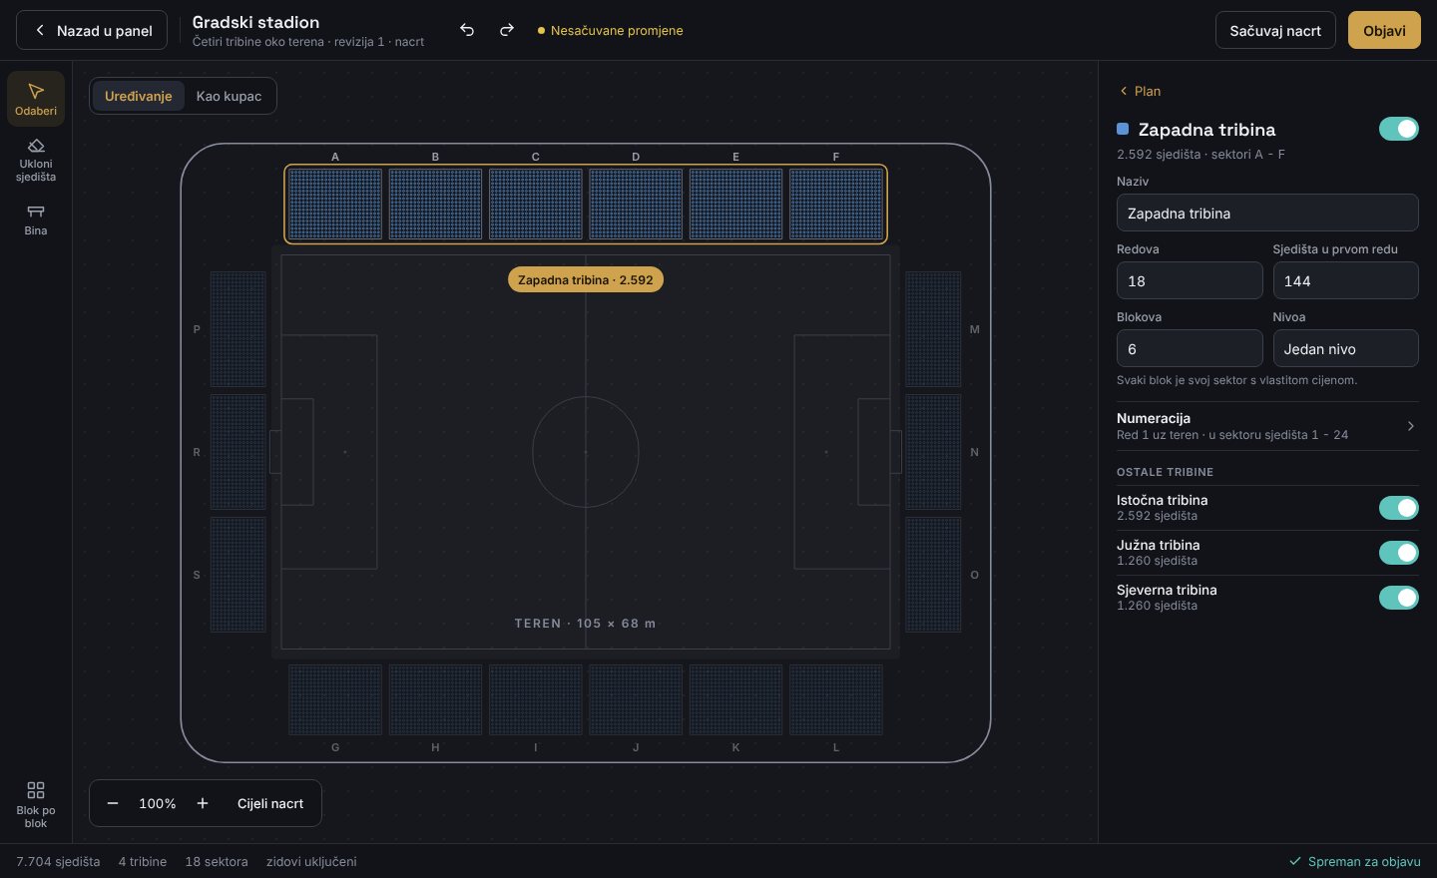Publish using the Objavi button
Viewport: 1437px width, 878px height.
coord(1384,30)
